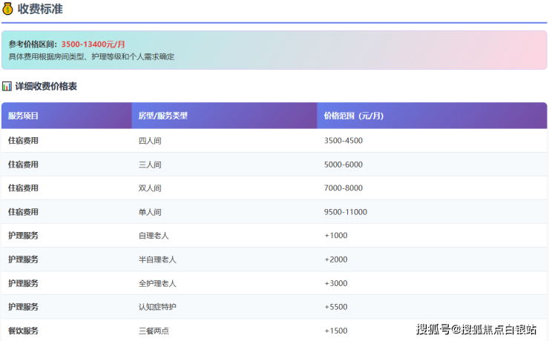549x341 pixels.
Task: Click the 收费标准 section heading
Action: click(40, 9)
